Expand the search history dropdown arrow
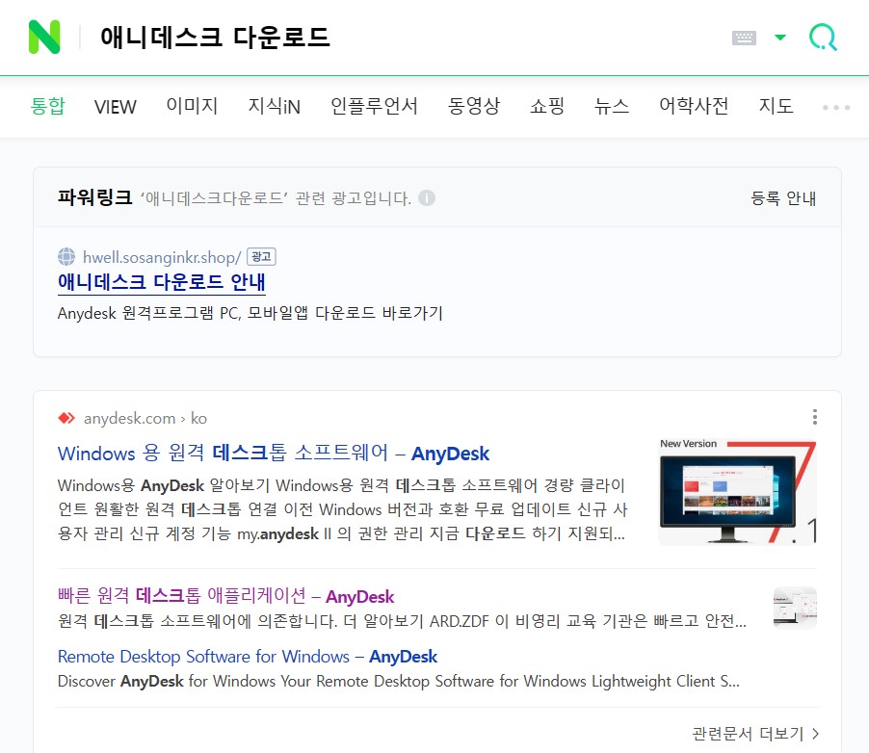The image size is (869, 753). point(780,38)
